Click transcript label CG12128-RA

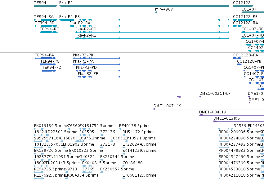245,23
